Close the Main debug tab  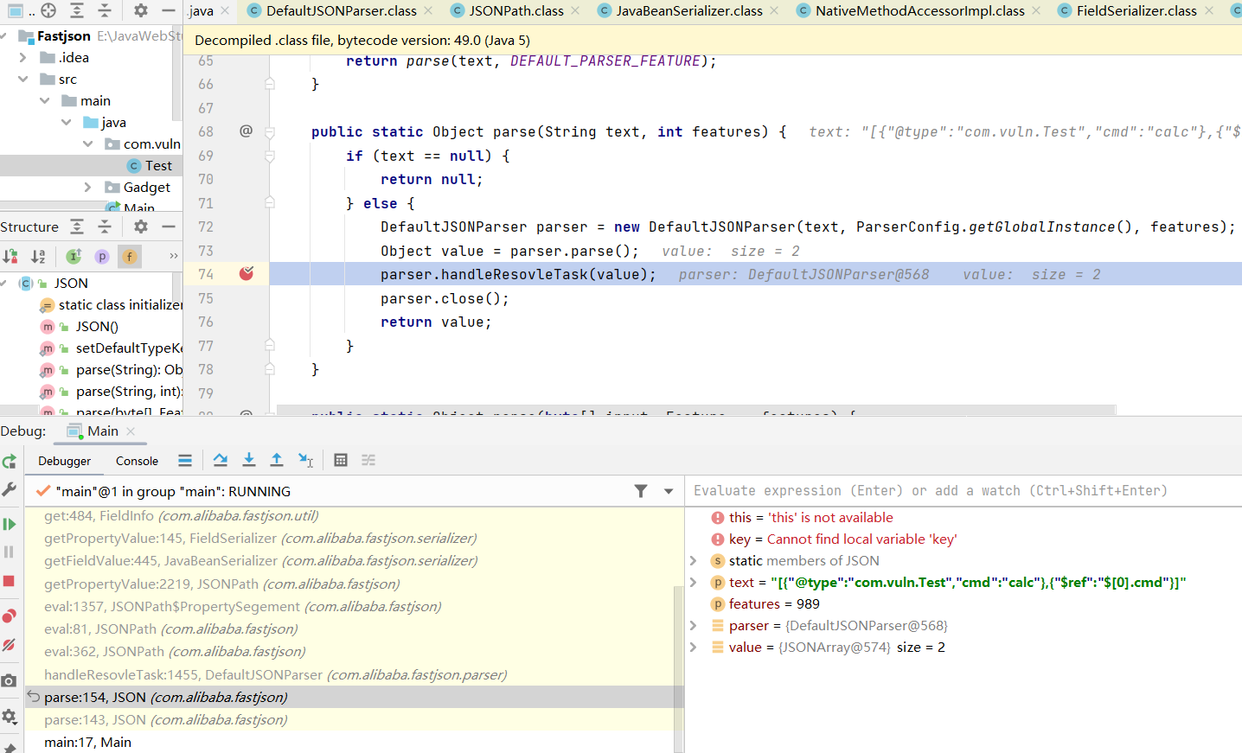(x=131, y=431)
